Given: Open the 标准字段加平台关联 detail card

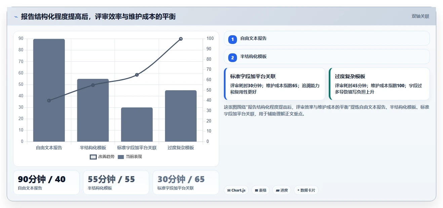Looking at the screenshot, I should (x=275, y=84).
